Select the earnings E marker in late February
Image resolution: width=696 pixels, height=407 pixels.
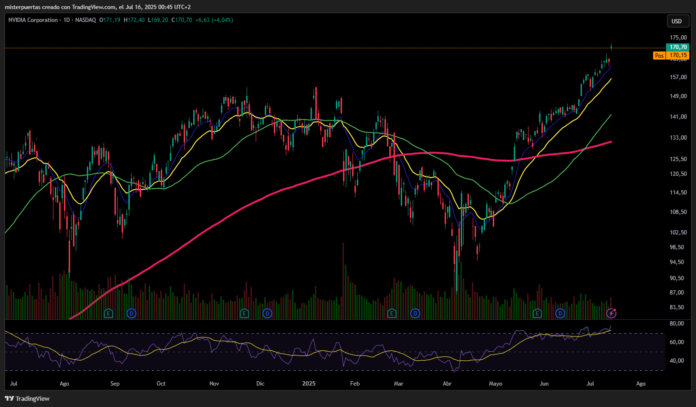[392, 313]
